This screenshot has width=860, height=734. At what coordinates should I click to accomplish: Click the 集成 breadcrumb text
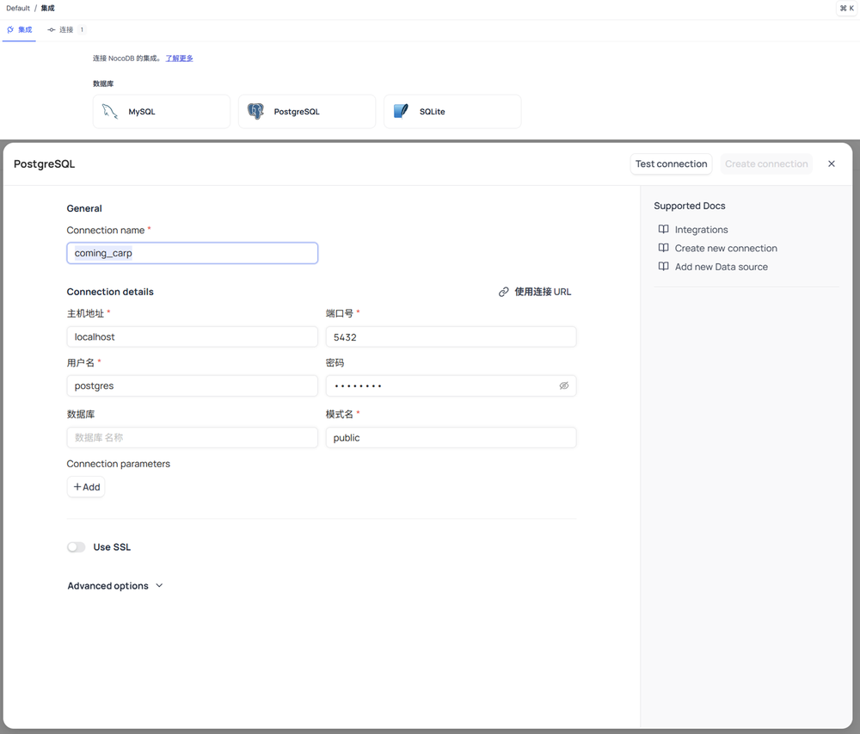(47, 9)
